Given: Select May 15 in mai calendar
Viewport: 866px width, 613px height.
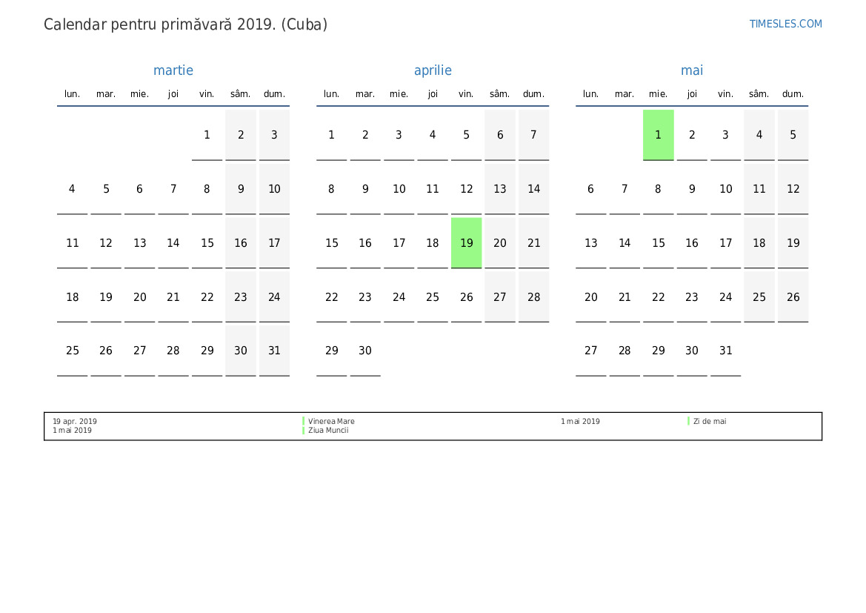Looking at the screenshot, I should coord(658,242).
